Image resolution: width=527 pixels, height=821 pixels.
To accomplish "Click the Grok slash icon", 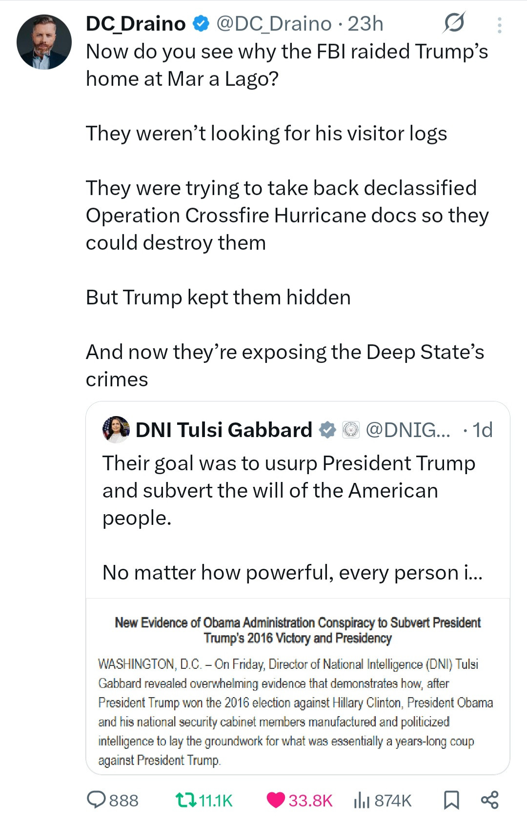I will point(454,23).
